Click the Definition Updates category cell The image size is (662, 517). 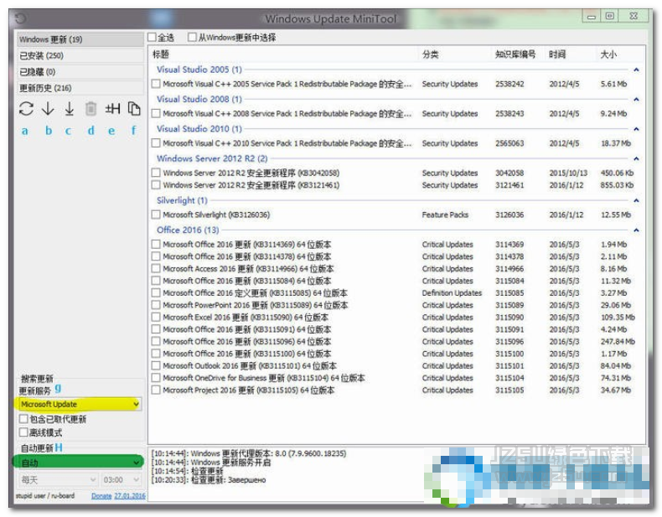coord(452,293)
